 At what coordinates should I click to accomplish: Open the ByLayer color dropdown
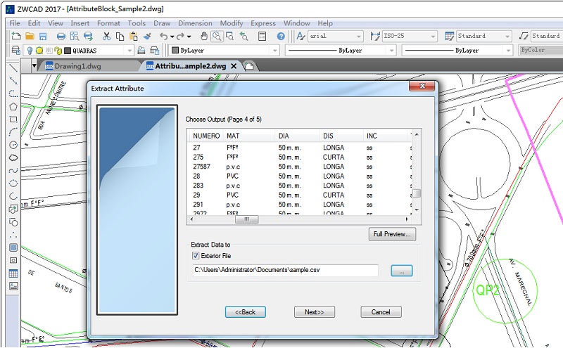pos(274,51)
